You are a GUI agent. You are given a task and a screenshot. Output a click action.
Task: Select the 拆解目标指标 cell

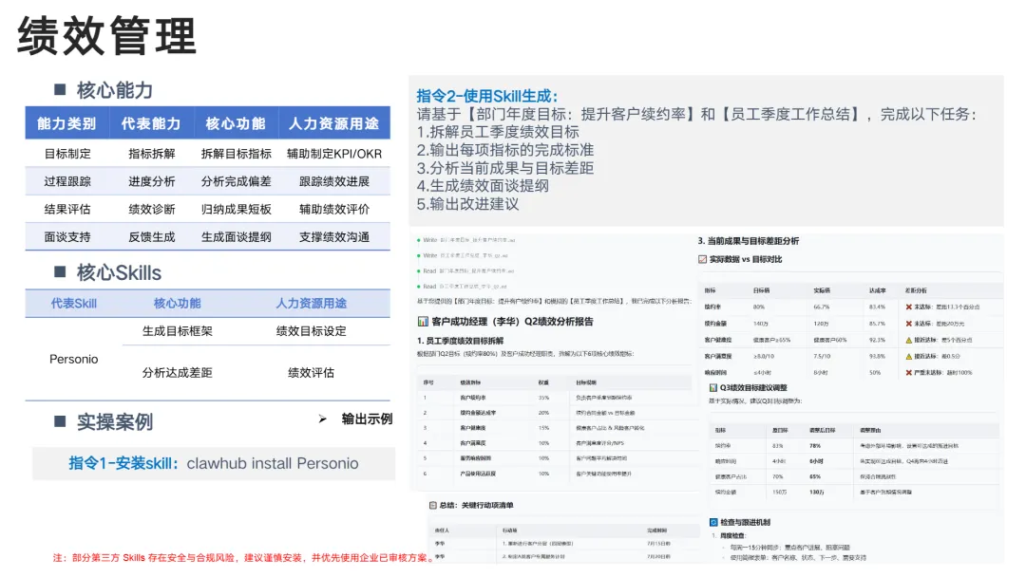tap(237, 154)
